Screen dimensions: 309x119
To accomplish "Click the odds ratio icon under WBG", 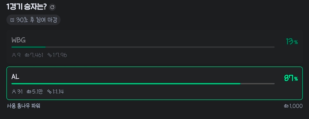I will pyautogui.click(x=49, y=55).
